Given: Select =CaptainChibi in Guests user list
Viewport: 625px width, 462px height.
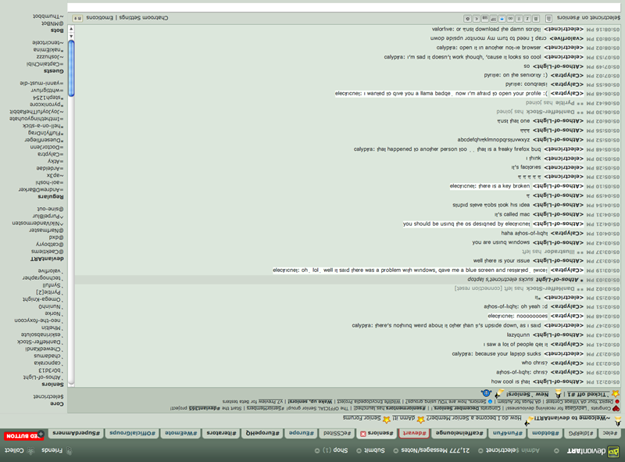Looking at the screenshot, I should [45, 64].
